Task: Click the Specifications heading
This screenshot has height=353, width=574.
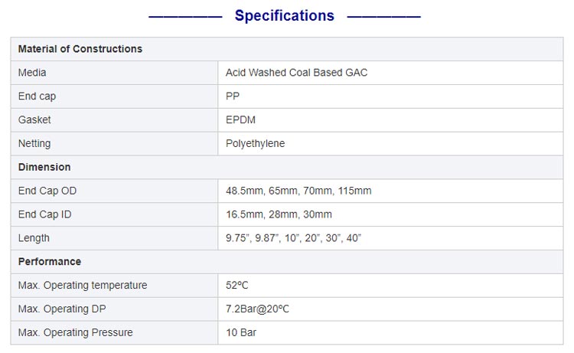Action: (284, 16)
